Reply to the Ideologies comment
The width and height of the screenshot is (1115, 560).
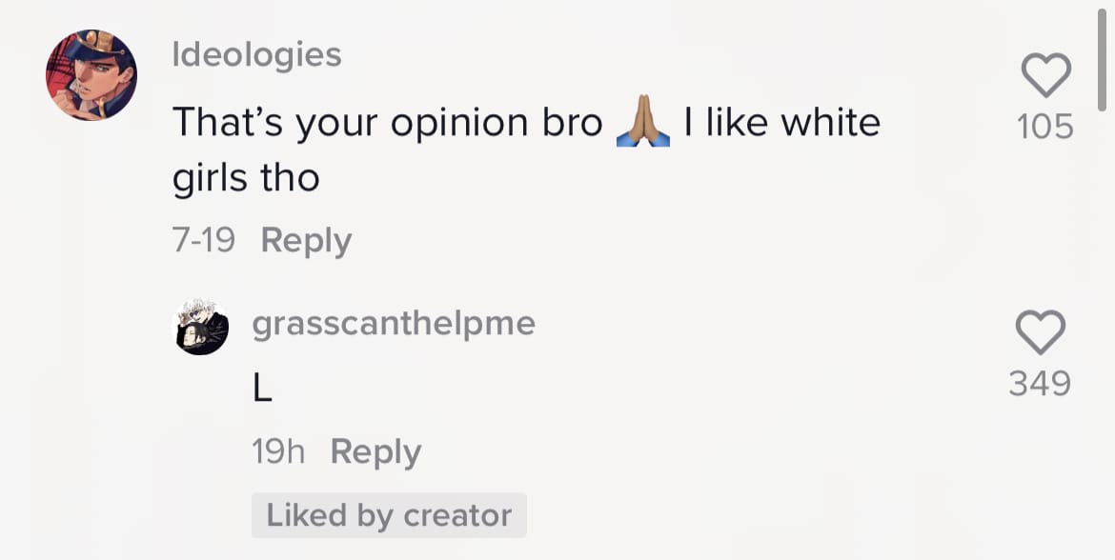point(306,240)
